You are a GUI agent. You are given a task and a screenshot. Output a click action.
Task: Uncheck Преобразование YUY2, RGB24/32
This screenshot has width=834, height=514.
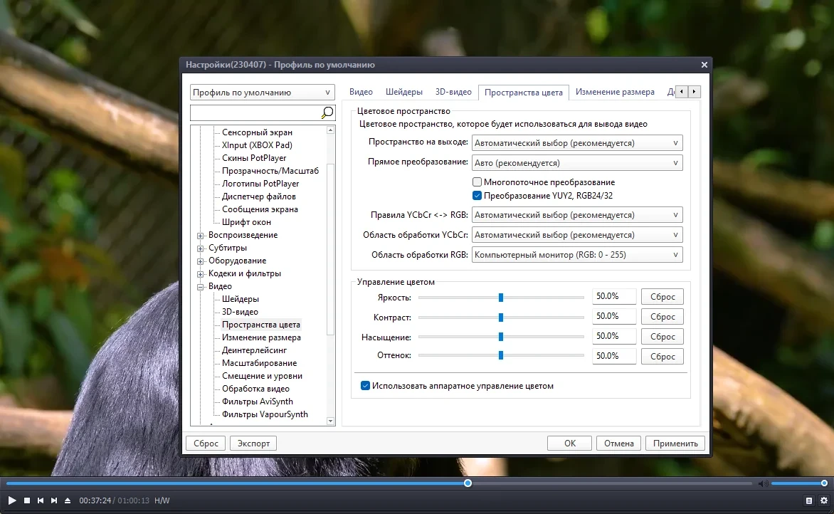coord(477,195)
